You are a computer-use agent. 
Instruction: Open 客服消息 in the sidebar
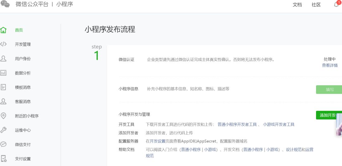23,102
